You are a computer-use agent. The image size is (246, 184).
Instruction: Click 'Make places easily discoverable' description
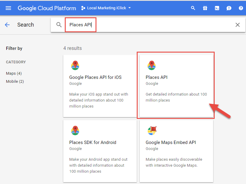(174, 162)
